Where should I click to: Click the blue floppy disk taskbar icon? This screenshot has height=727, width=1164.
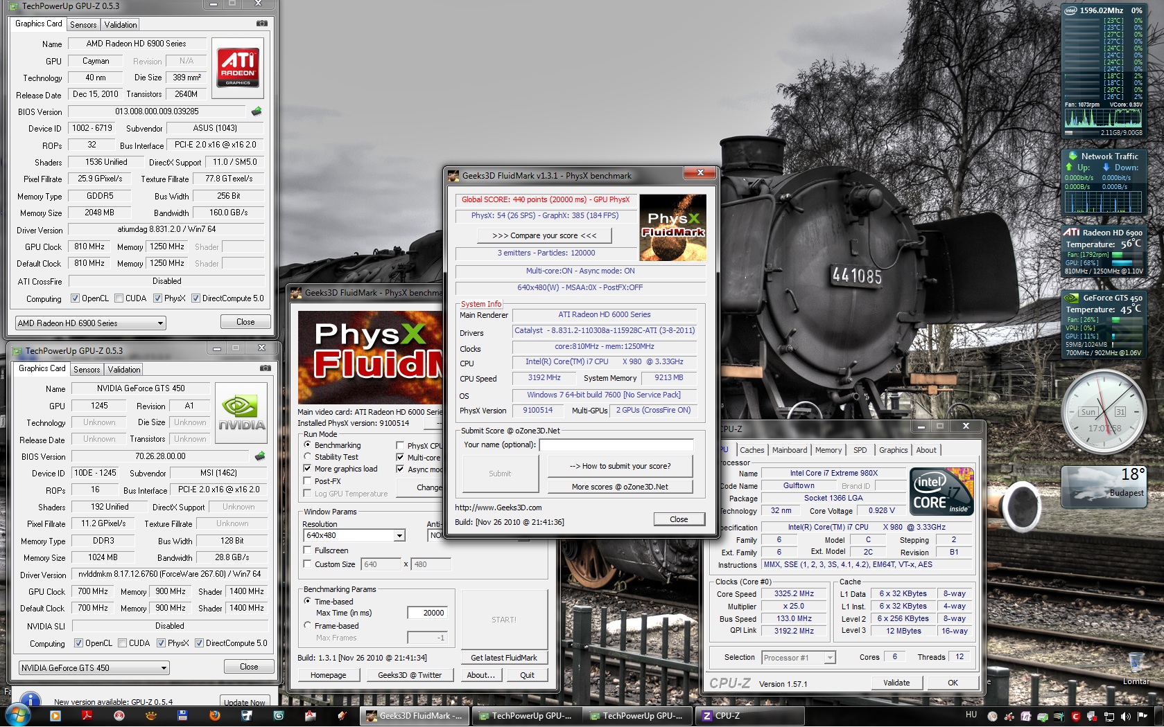point(182,716)
